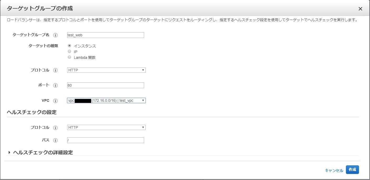Click info icon next to ターゲットグループ名
Screen dimensions: 370x180
[55, 35]
